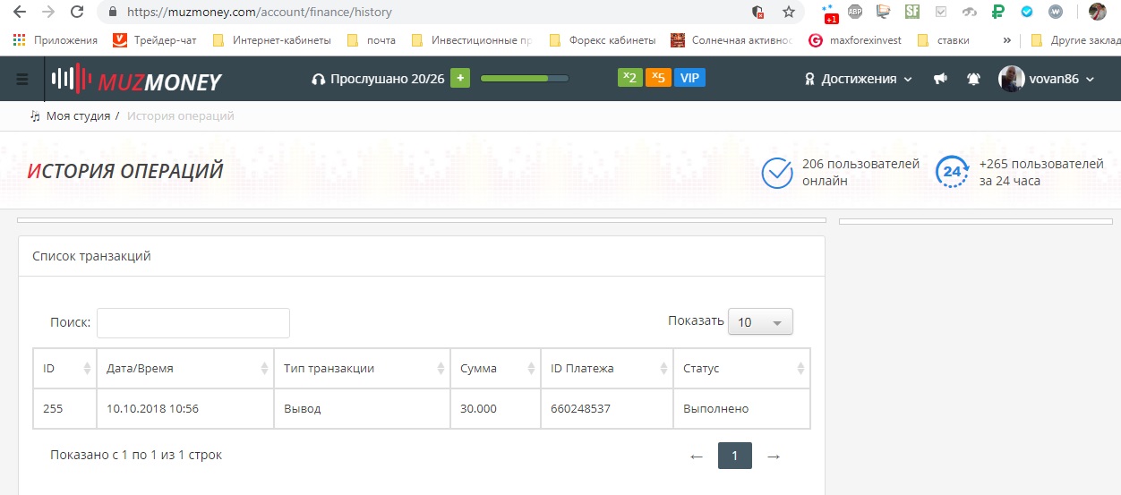Sort table by Дата/Время column
The height and width of the screenshot is (495, 1121).
[x=184, y=368]
